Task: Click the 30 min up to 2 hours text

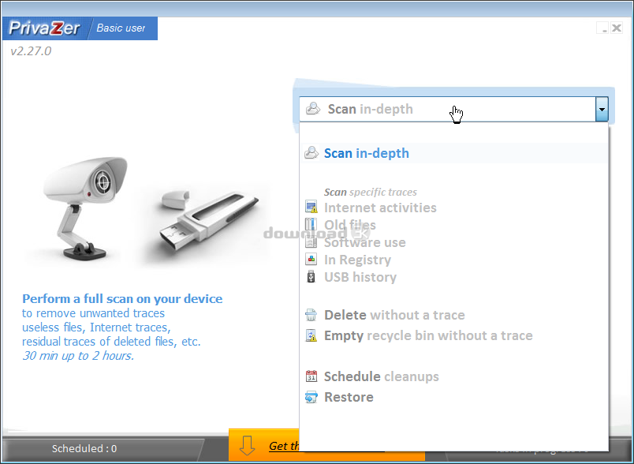Action: pyautogui.click(x=77, y=356)
